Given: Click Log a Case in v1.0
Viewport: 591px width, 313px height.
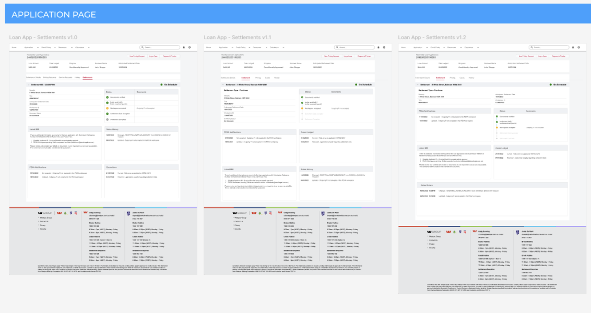Looking at the screenshot, I should click(x=153, y=56).
